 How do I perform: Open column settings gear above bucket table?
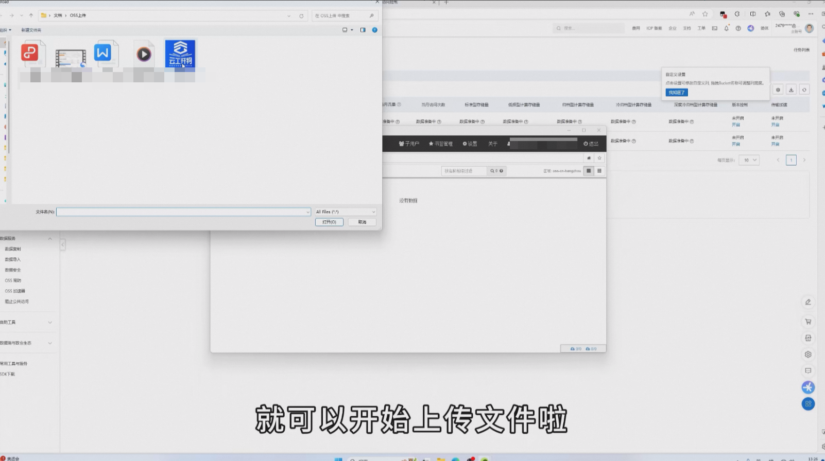pyautogui.click(x=778, y=90)
